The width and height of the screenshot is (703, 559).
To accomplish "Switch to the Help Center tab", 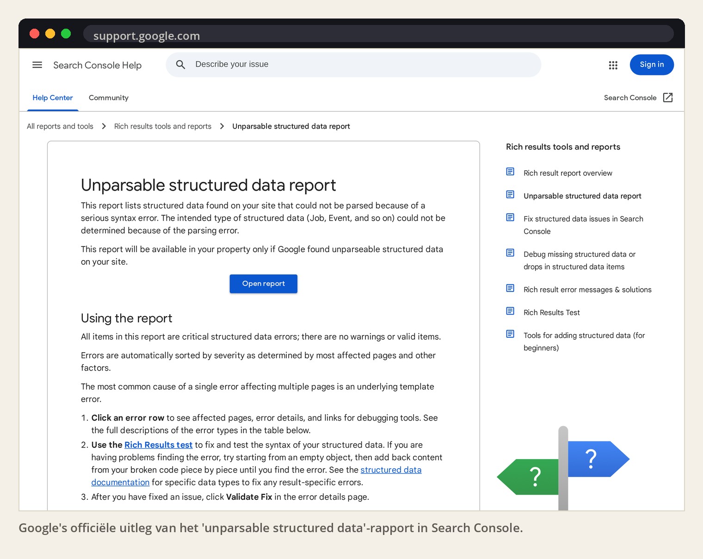I will coord(53,98).
